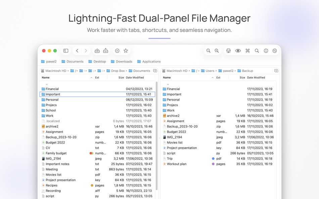Viewport: 319px width, 199px height.
Task: Open the command key shortcuts icon
Action: [x=247, y=51]
